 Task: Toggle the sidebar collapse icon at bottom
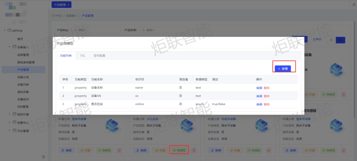44,157
